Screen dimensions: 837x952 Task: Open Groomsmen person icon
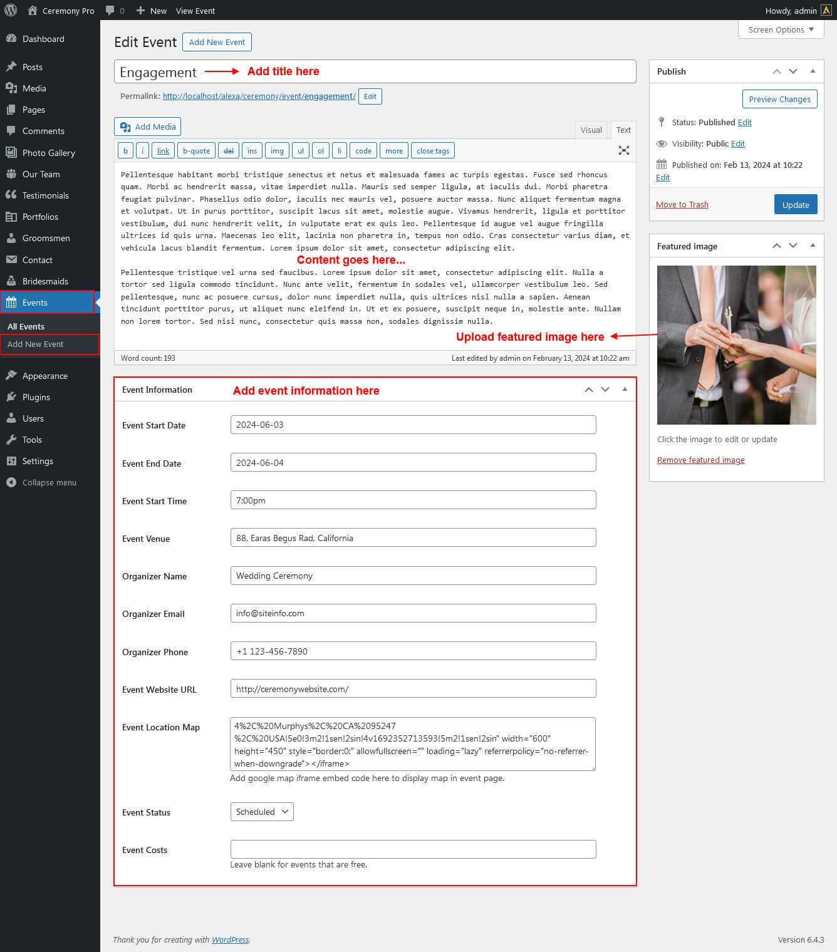[x=11, y=238]
